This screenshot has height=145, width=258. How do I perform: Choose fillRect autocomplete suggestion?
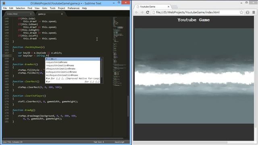[73, 59]
